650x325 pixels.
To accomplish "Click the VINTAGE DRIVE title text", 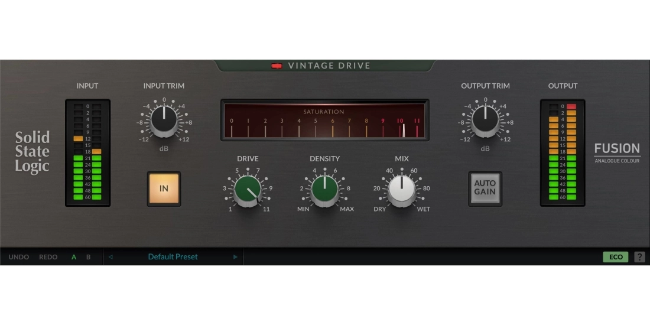I will tap(329, 66).
